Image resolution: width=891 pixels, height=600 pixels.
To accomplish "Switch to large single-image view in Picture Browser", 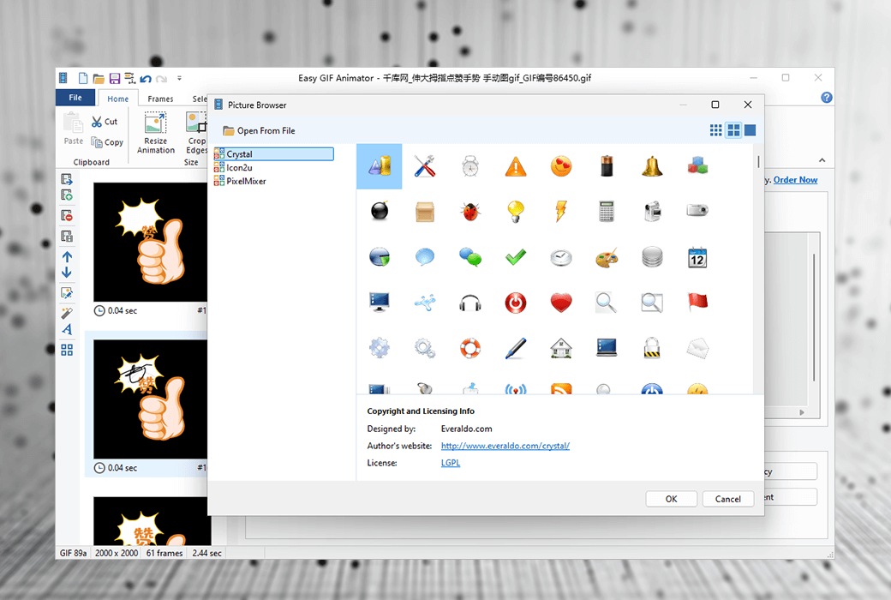I will (x=750, y=130).
